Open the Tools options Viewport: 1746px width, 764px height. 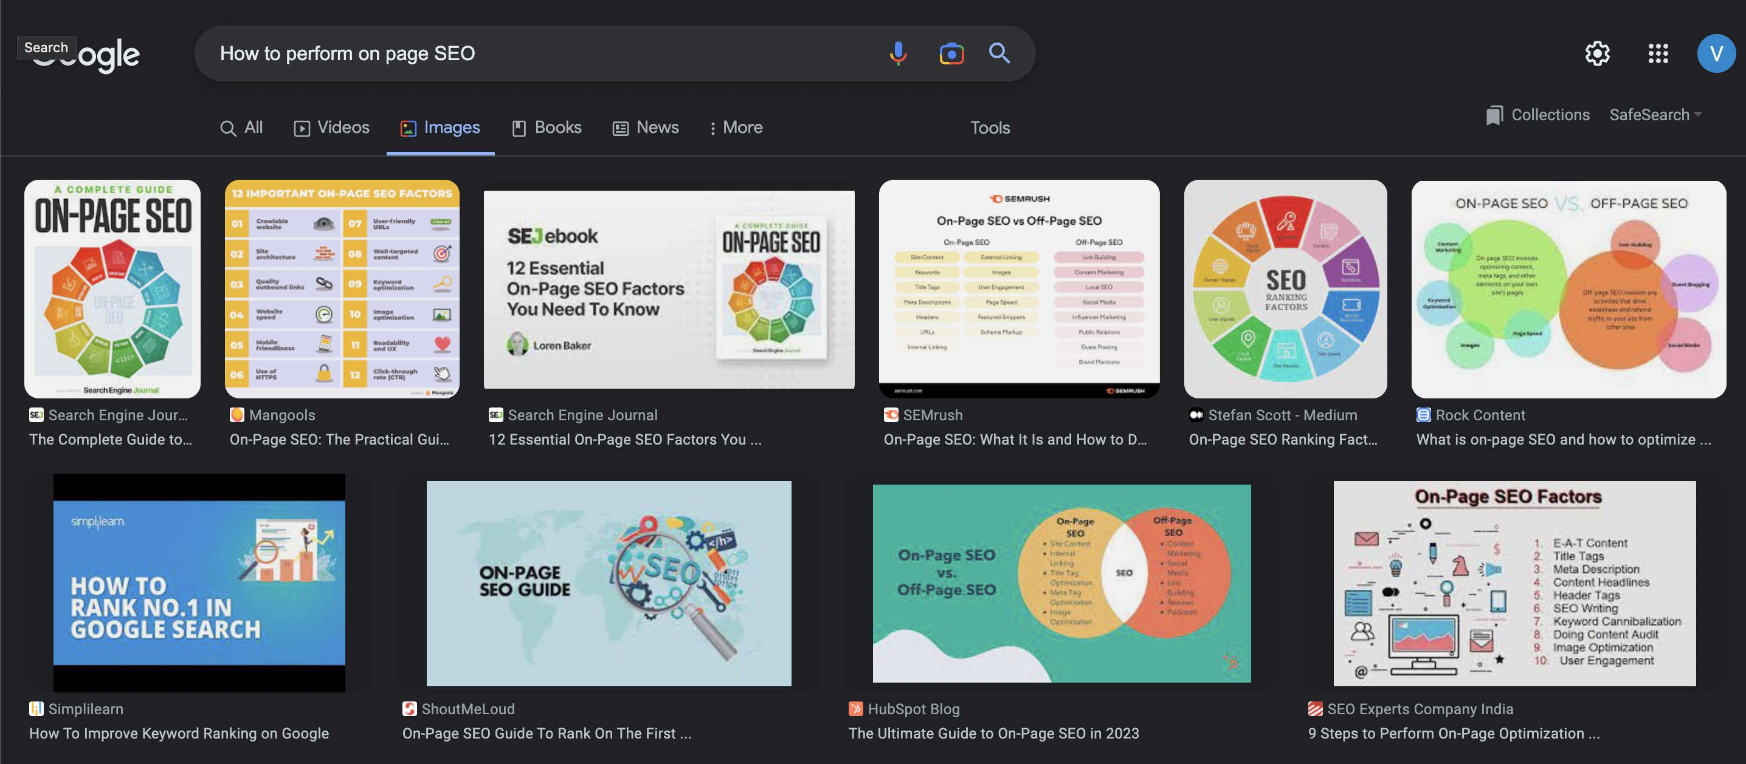click(x=990, y=128)
